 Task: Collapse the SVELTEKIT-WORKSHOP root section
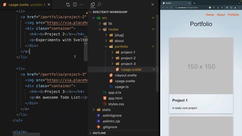coord(90,12)
